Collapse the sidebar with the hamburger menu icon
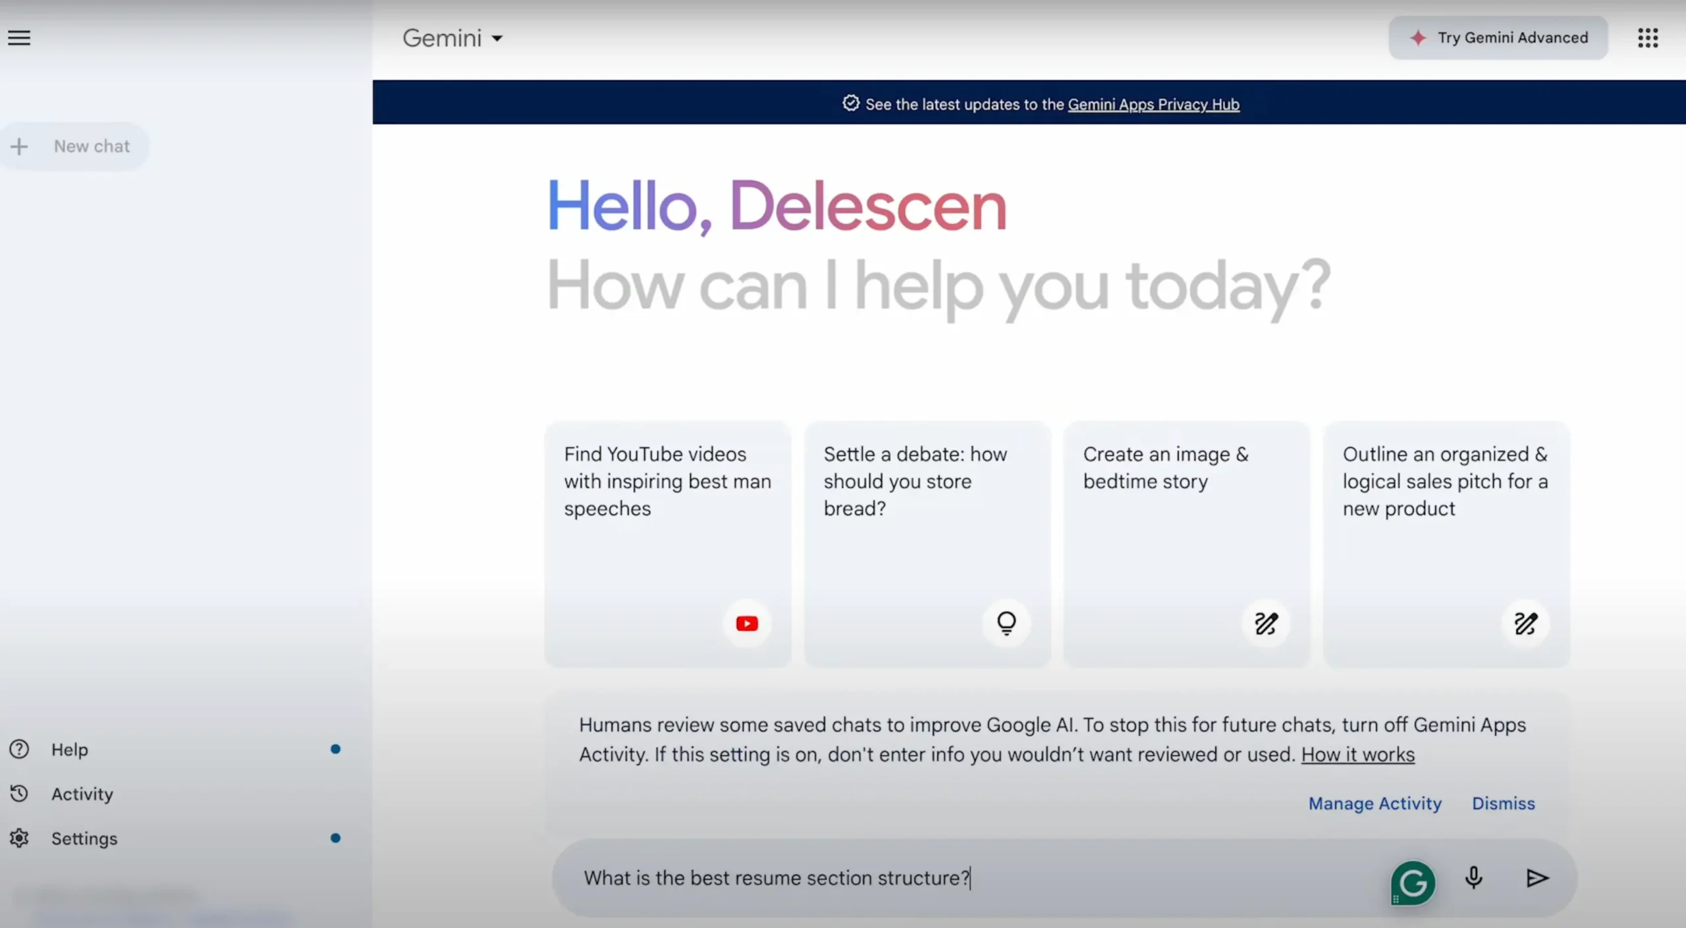This screenshot has height=928, width=1686. (x=19, y=38)
